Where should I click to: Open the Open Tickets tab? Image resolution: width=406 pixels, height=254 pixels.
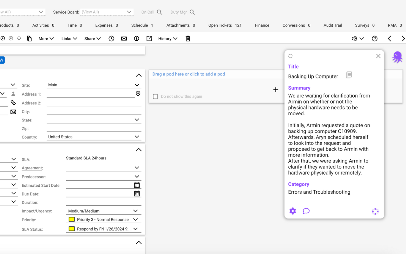pyautogui.click(x=225, y=25)
